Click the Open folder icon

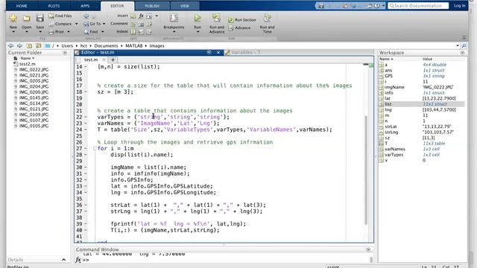(27, 18)
